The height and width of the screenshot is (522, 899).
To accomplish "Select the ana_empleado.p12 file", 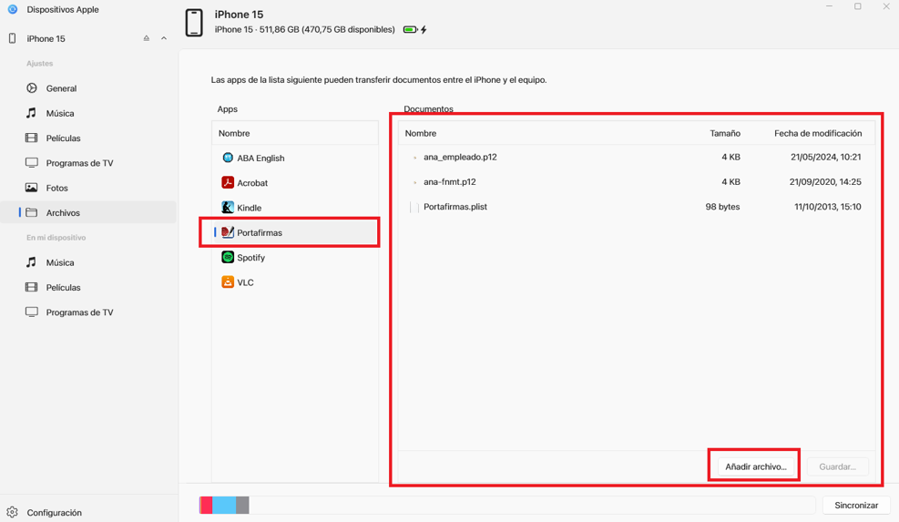I will [637, 157].
